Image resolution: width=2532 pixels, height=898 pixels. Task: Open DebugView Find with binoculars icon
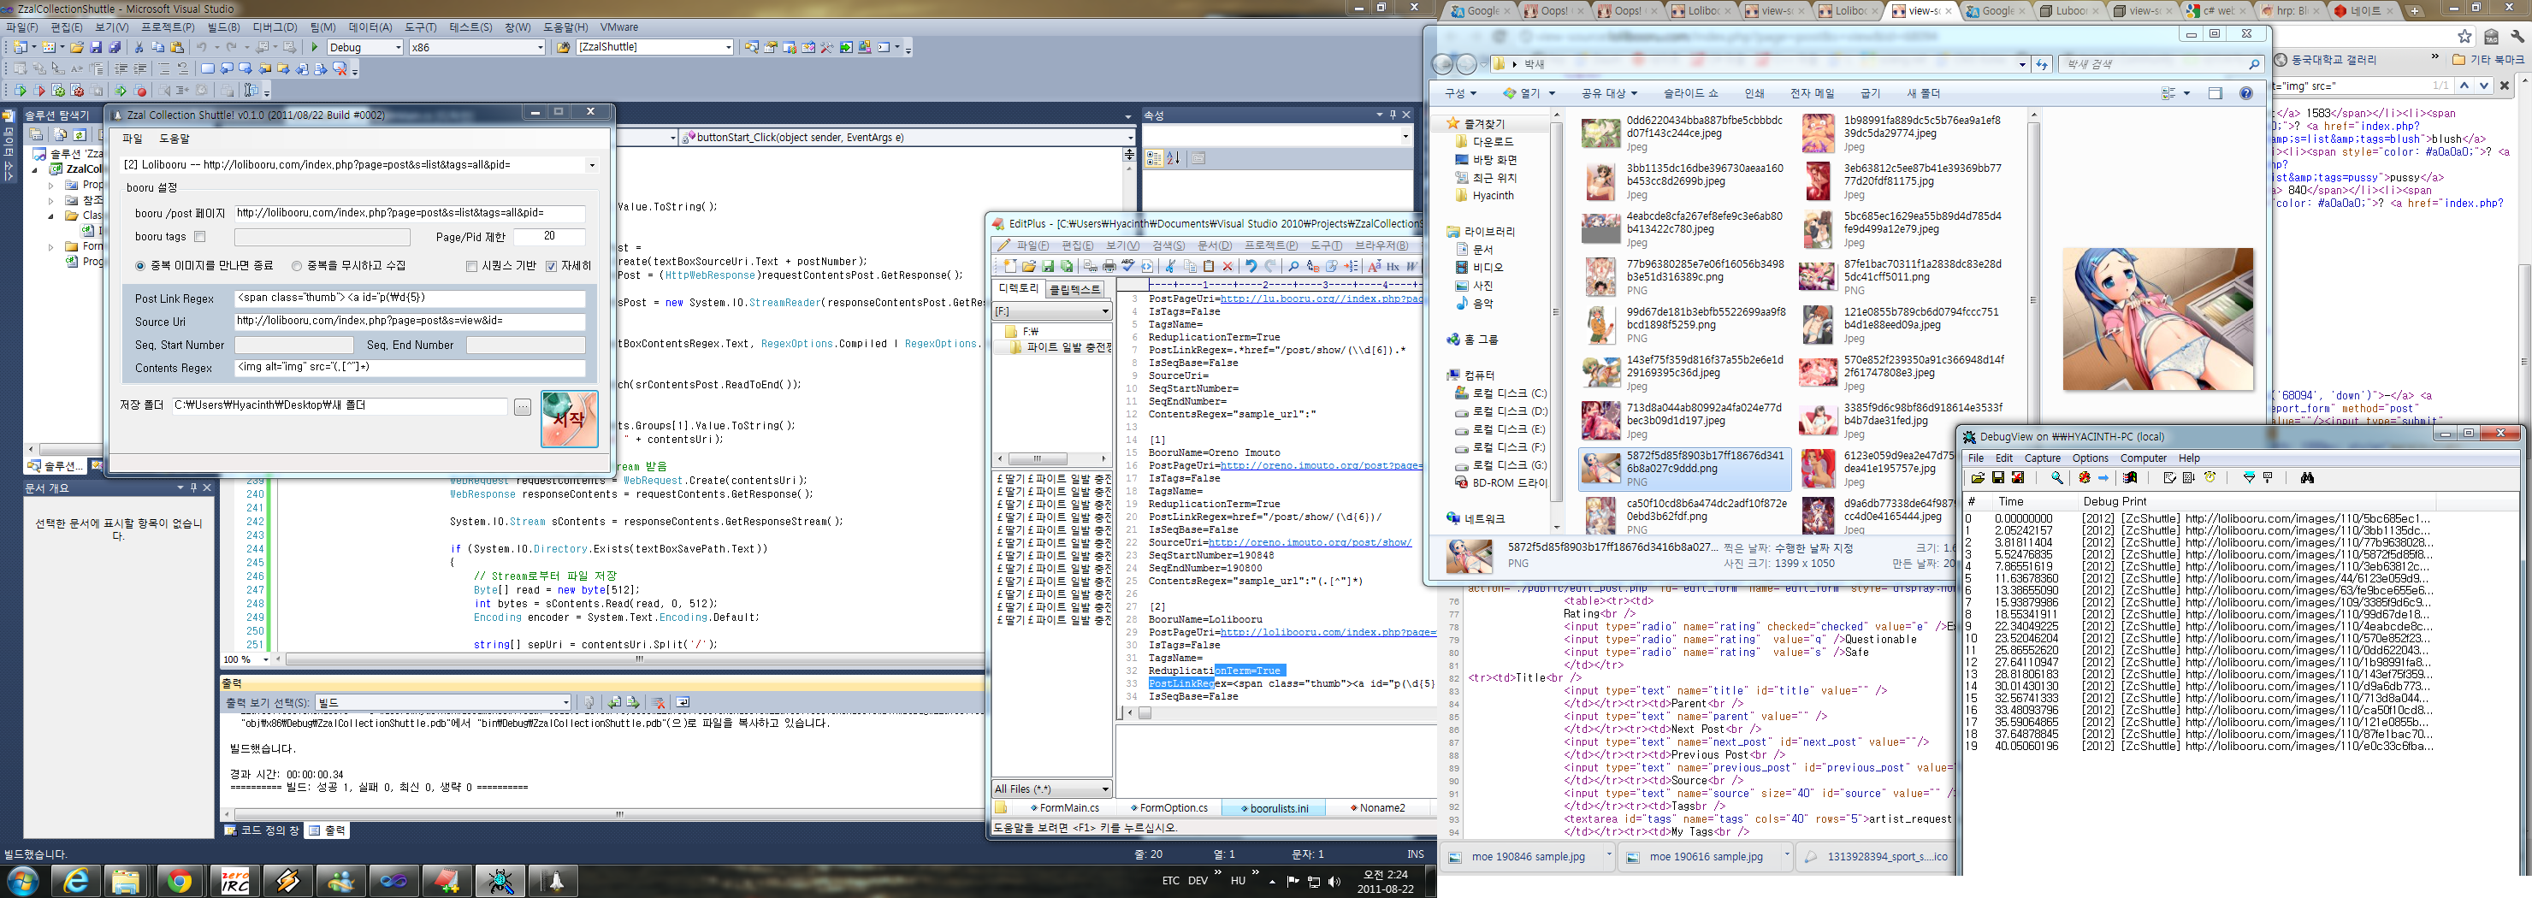click(x=2306, y=477)
